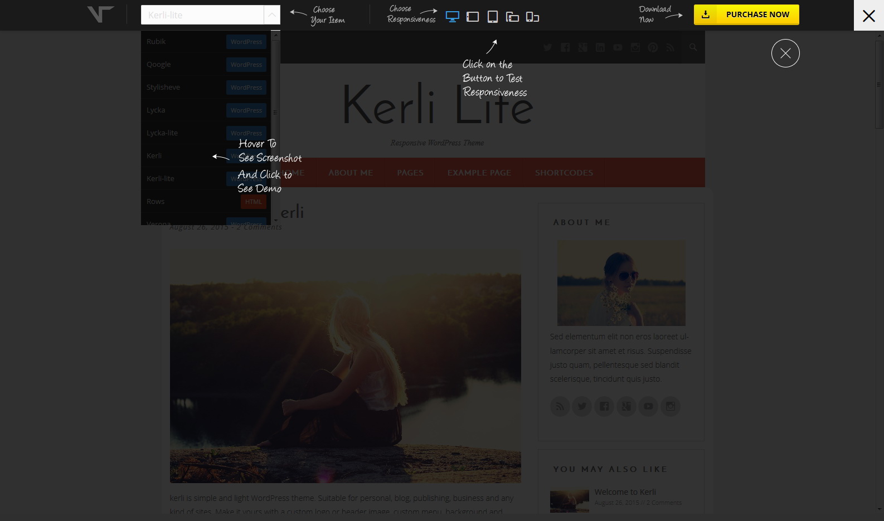The image size is (884, 521).
Task: Open ABOUT ME navigation menu item
Action: (x=351, y=173)
